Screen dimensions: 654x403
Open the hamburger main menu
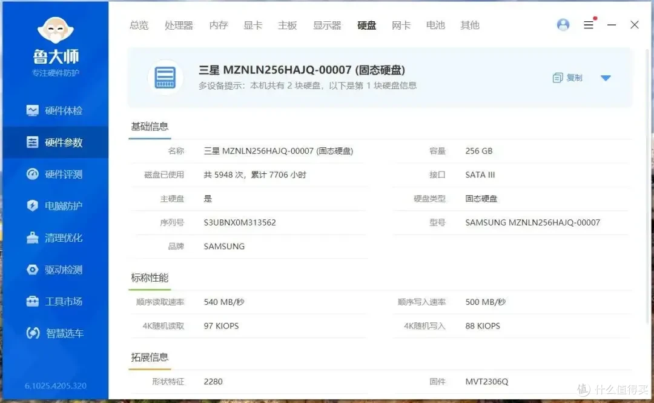point(589,25)
